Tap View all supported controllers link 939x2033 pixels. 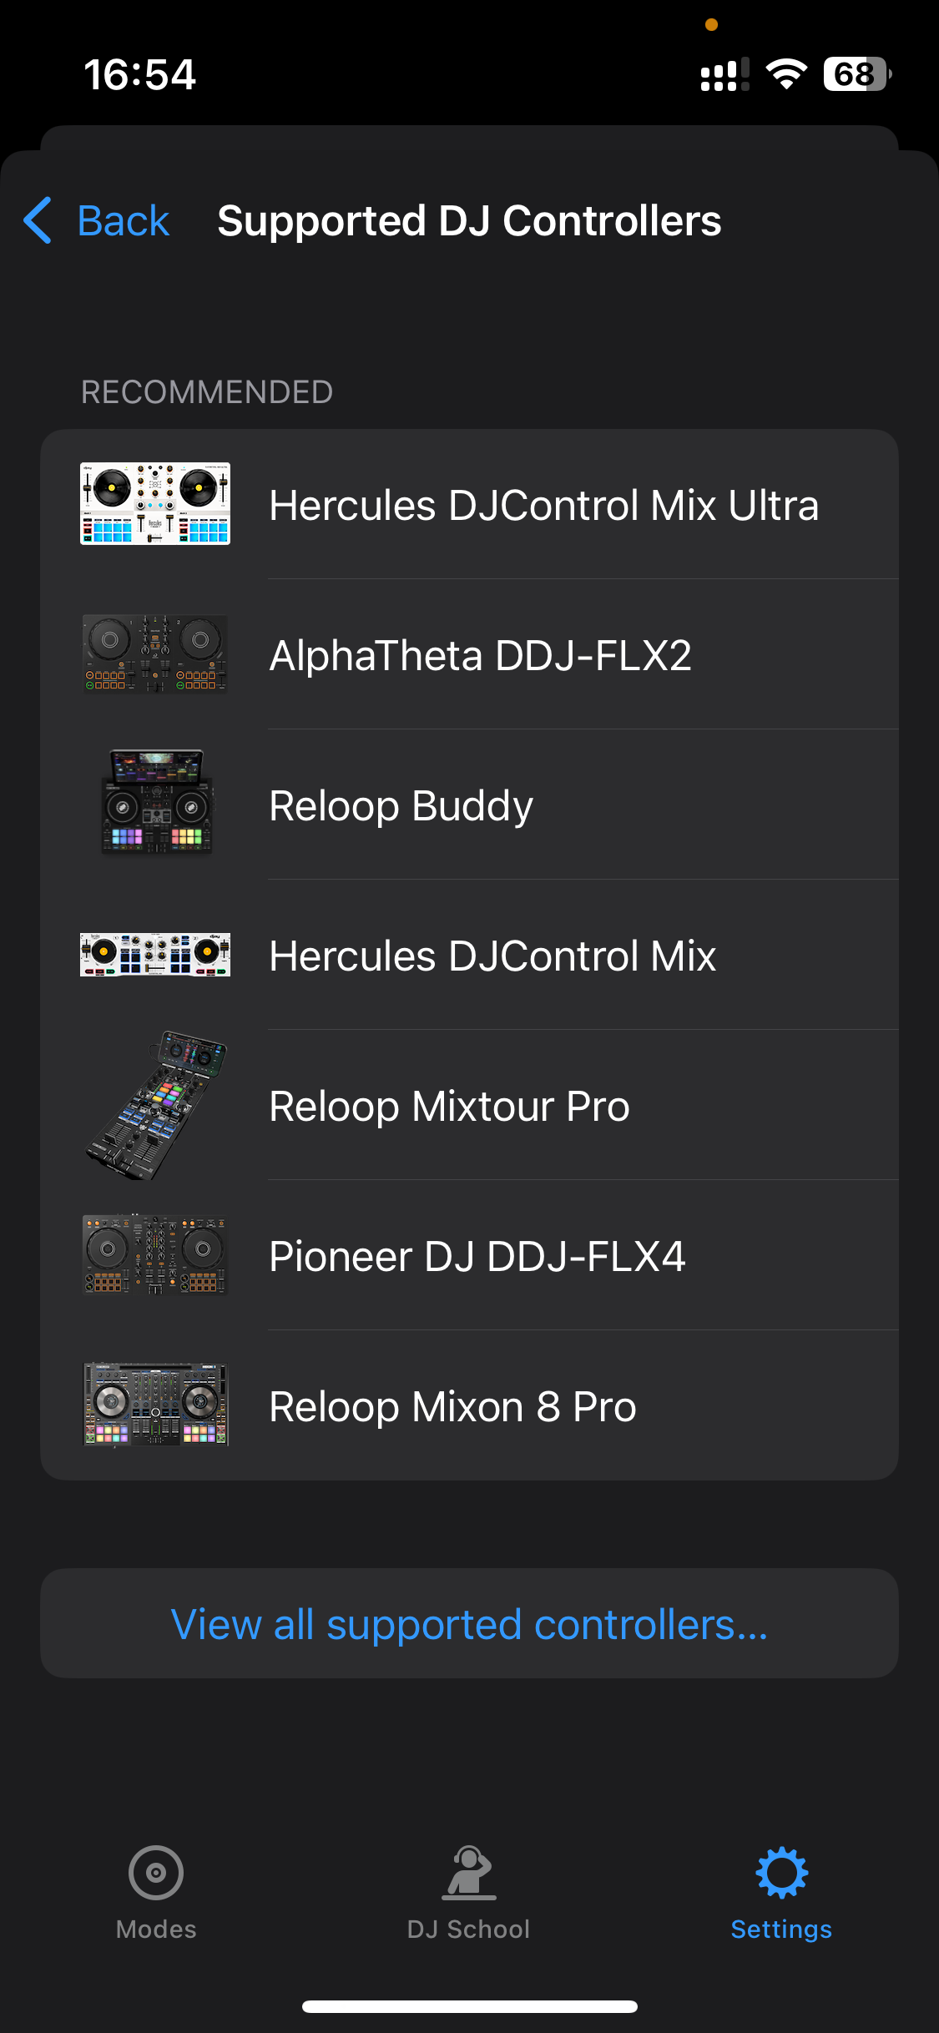coord(469,1623)
